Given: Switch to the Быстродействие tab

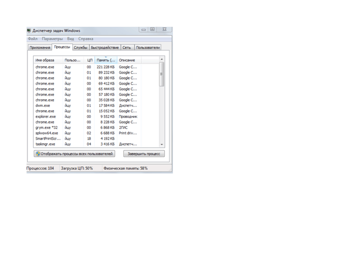Looking at the screenshot, I should point(105,48).
